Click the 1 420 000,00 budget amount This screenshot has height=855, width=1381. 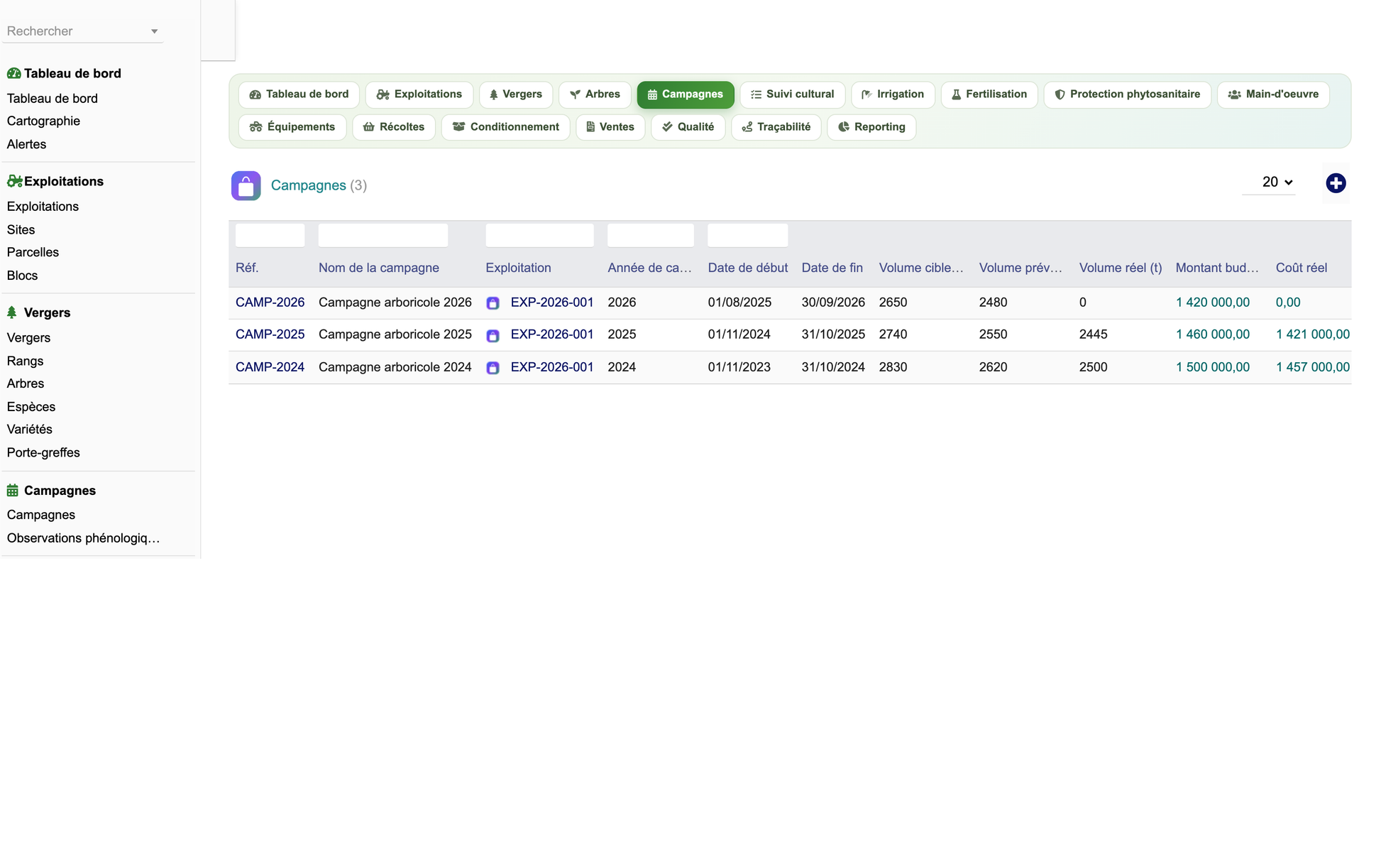coord(1212,303)
